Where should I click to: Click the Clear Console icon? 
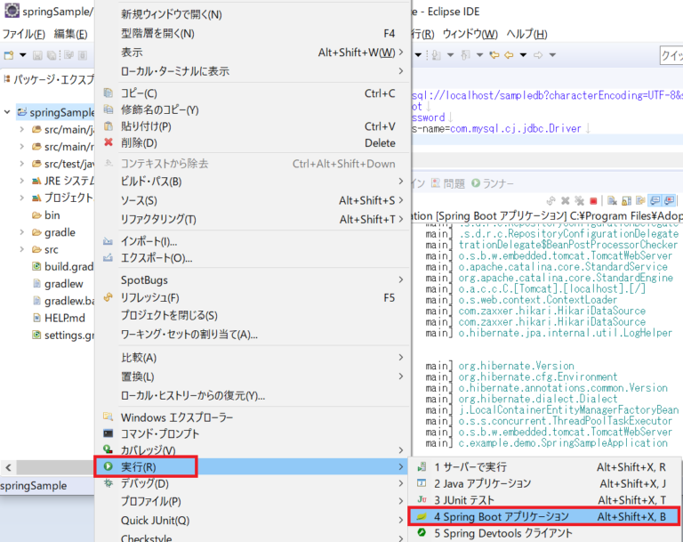tap(613, 200)
